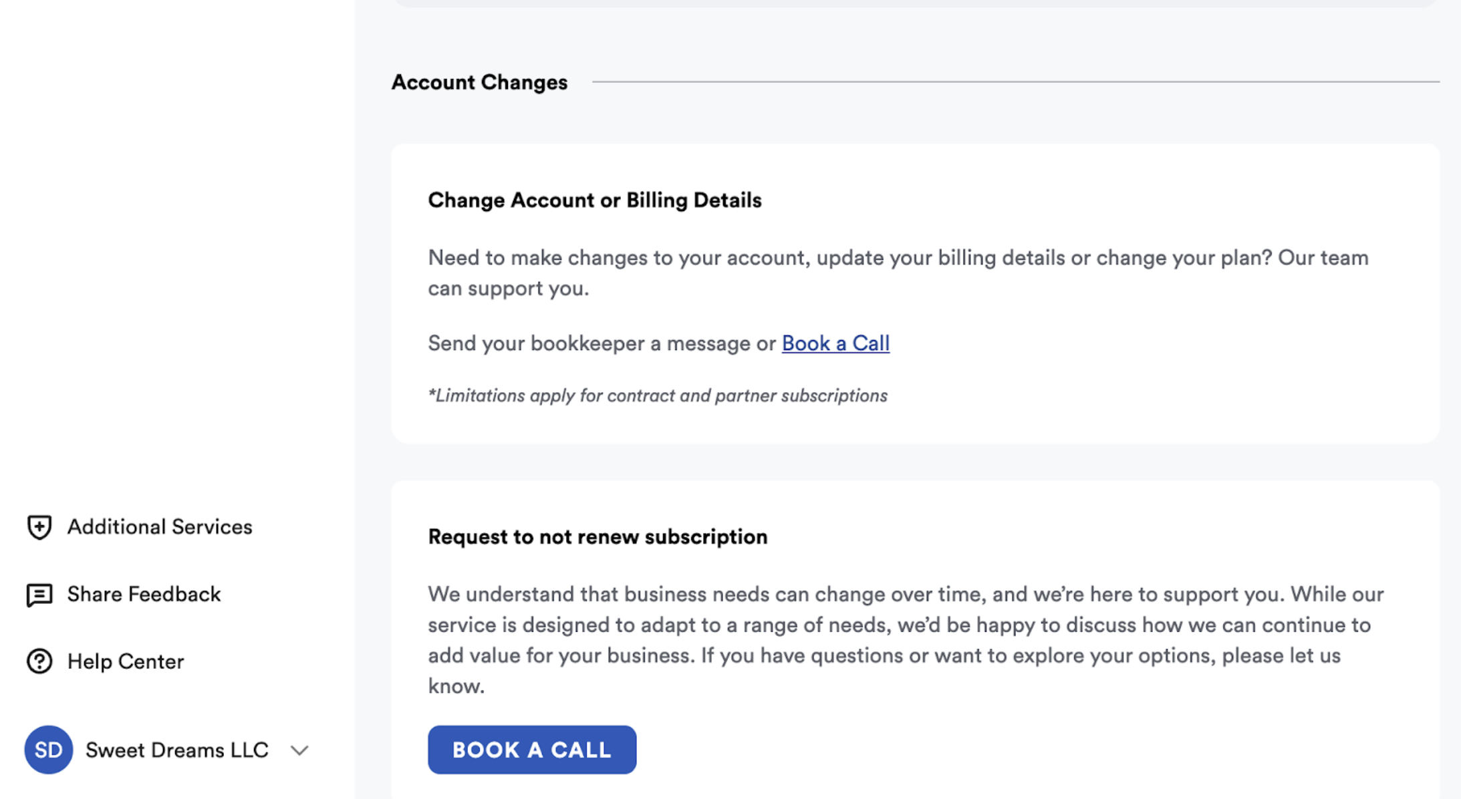Viewport: 1461px width, 799px height.
Task: Open the Additional Services menu item
Action: coord(159,527)
